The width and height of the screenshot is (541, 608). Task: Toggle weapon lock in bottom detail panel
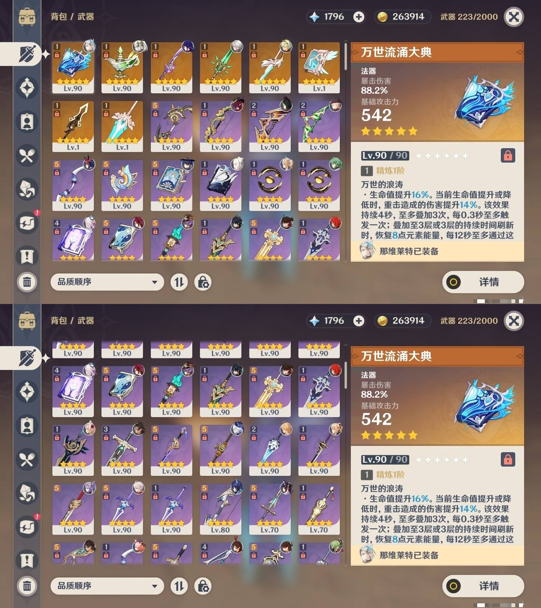(508, 459)
